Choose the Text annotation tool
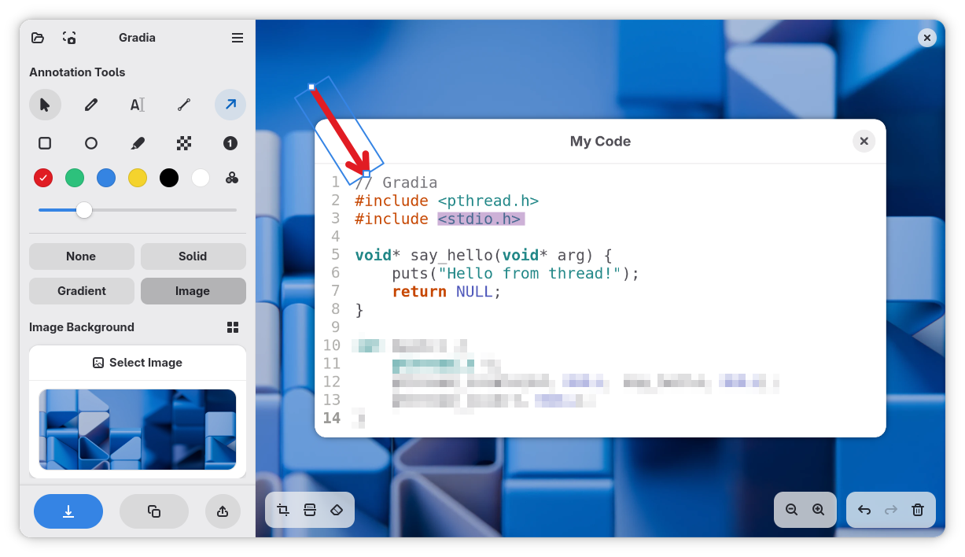The image size is (965, 557). (138, 105)
